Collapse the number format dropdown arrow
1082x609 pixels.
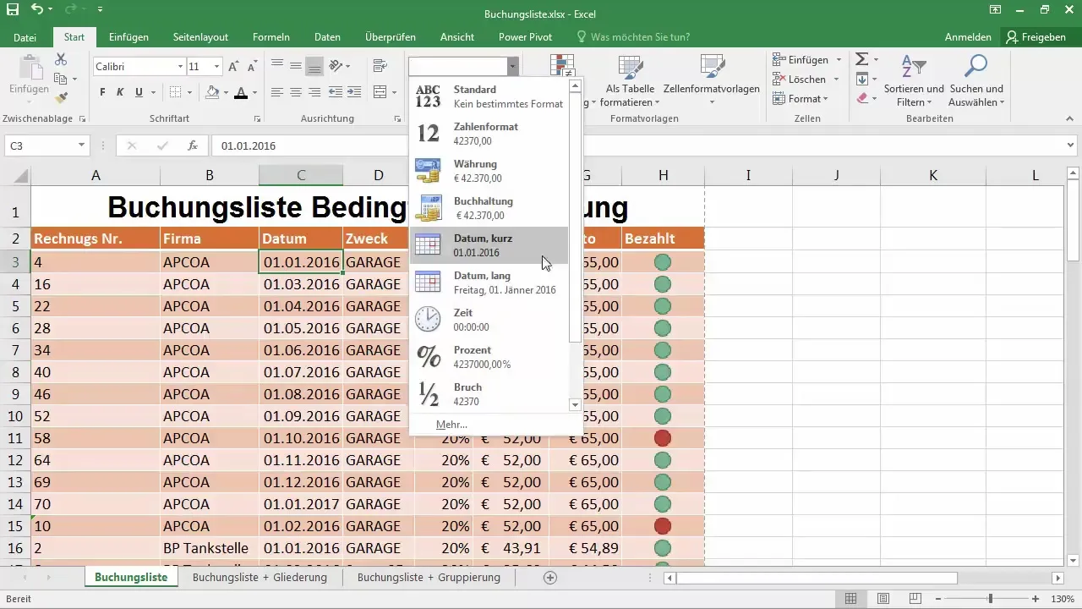(x=512, y=66)
